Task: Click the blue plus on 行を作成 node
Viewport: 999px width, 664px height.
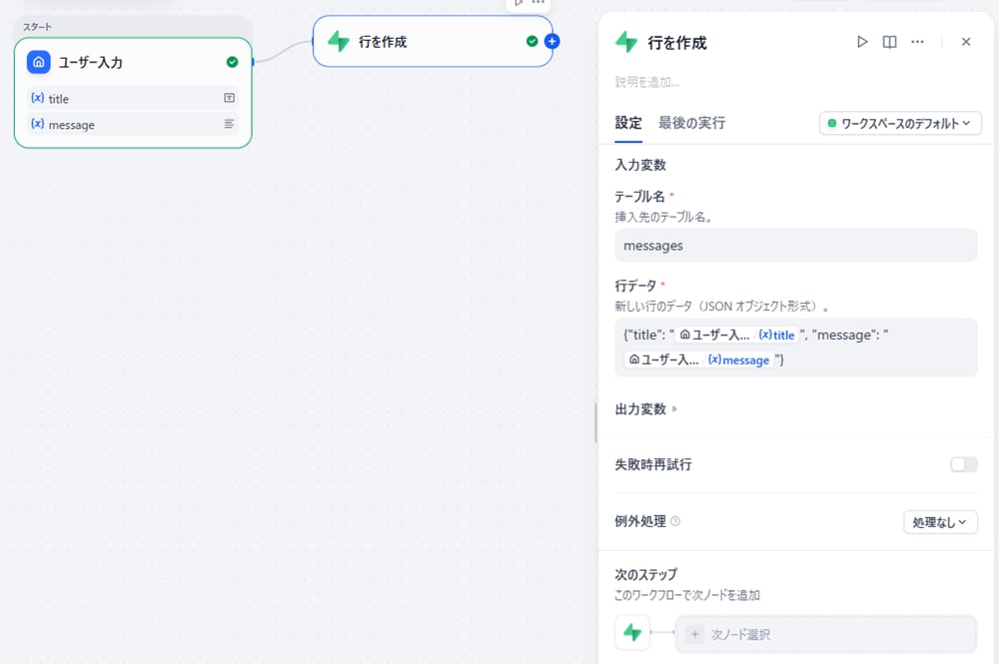Action: pyautogui.click(x=552, y=41)
